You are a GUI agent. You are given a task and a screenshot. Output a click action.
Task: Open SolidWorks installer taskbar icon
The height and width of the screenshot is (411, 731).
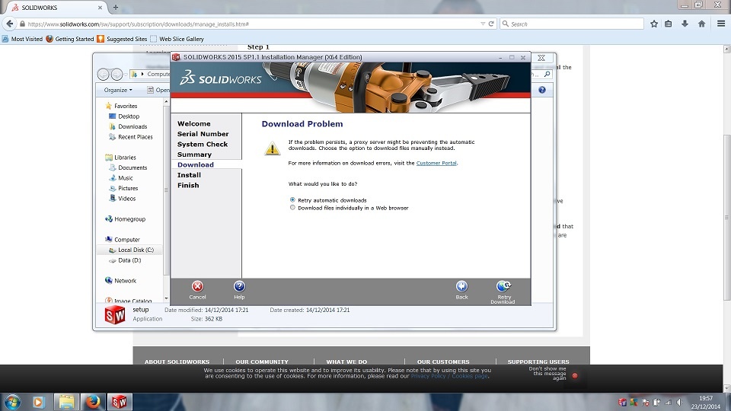coord(120,402)
